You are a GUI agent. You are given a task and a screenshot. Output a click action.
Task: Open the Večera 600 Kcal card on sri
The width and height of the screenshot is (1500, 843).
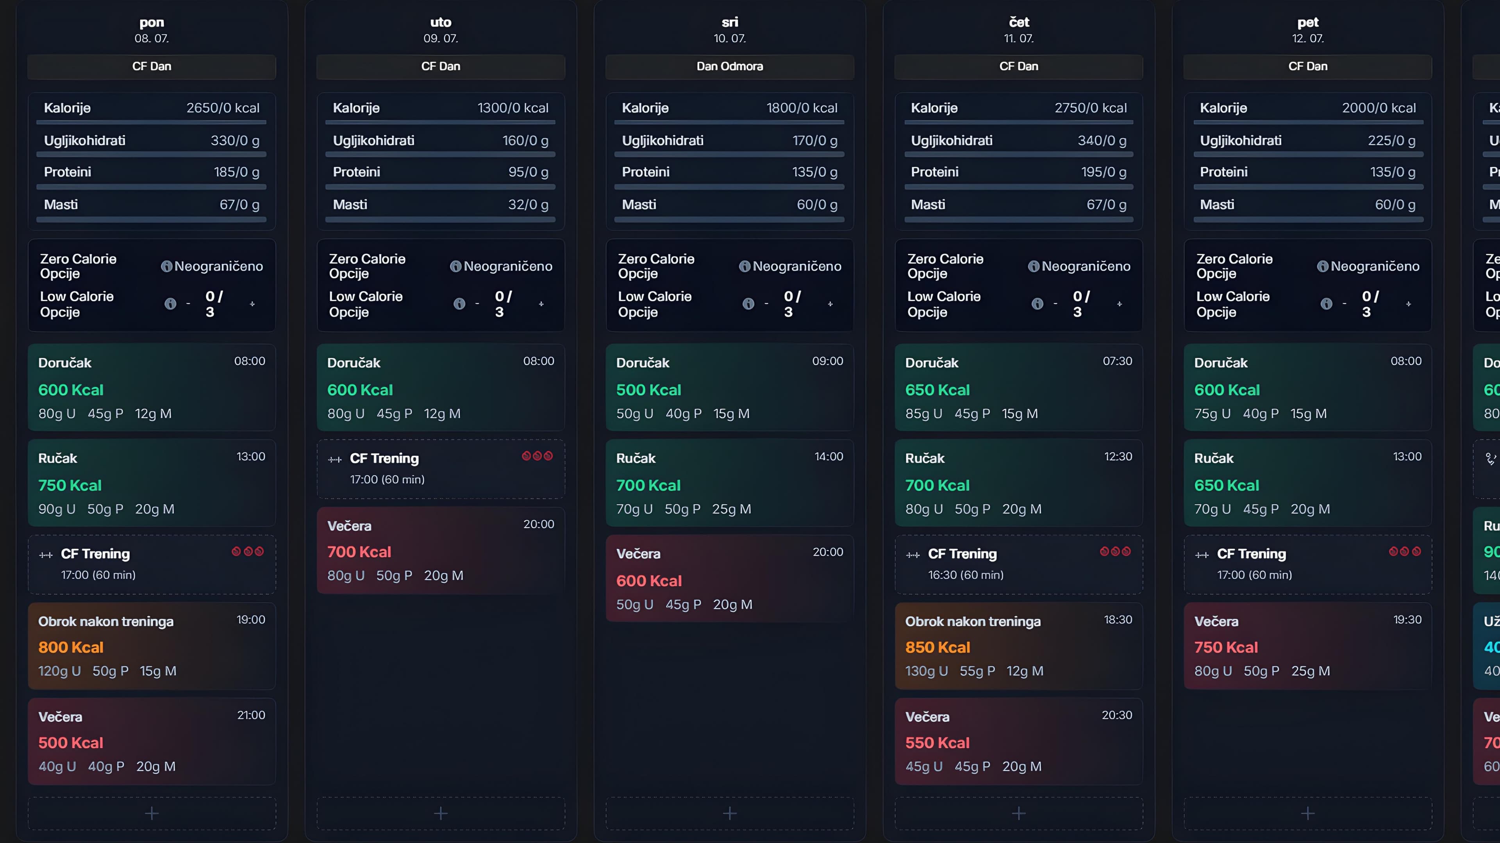(x=730, y=578)
